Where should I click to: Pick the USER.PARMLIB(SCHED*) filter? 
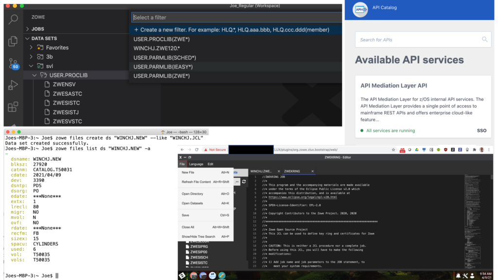pos(236,57)
